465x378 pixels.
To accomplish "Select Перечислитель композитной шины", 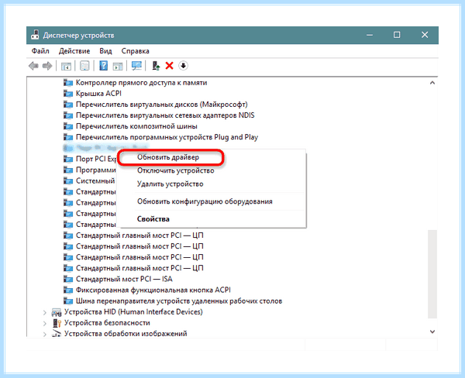I will pyautogui.click(x=136, y=126).
